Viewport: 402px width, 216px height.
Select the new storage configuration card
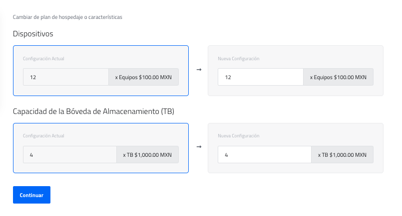coord(296,167)
